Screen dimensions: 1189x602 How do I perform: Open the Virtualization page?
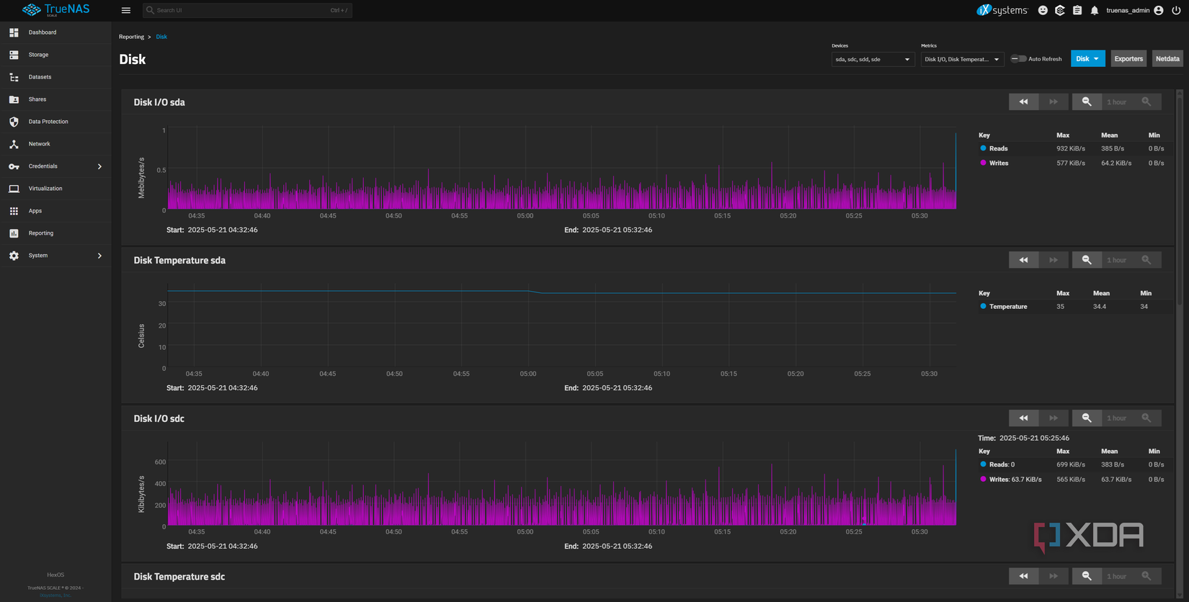55,189
